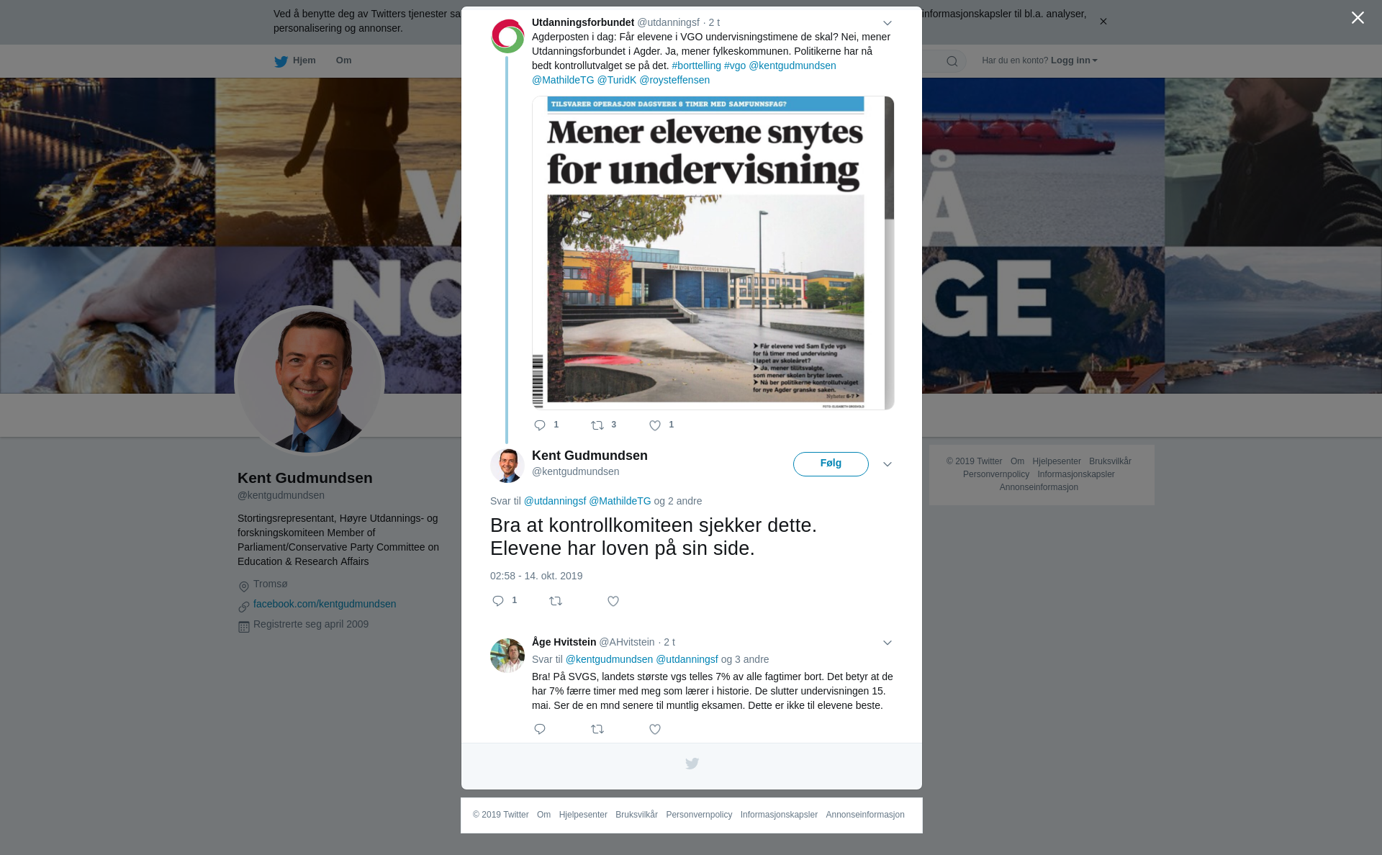Screen dimensions: 1382x855
Task: Open more options on Utdanningsforbundet's tweet
Action: (888, 23)
